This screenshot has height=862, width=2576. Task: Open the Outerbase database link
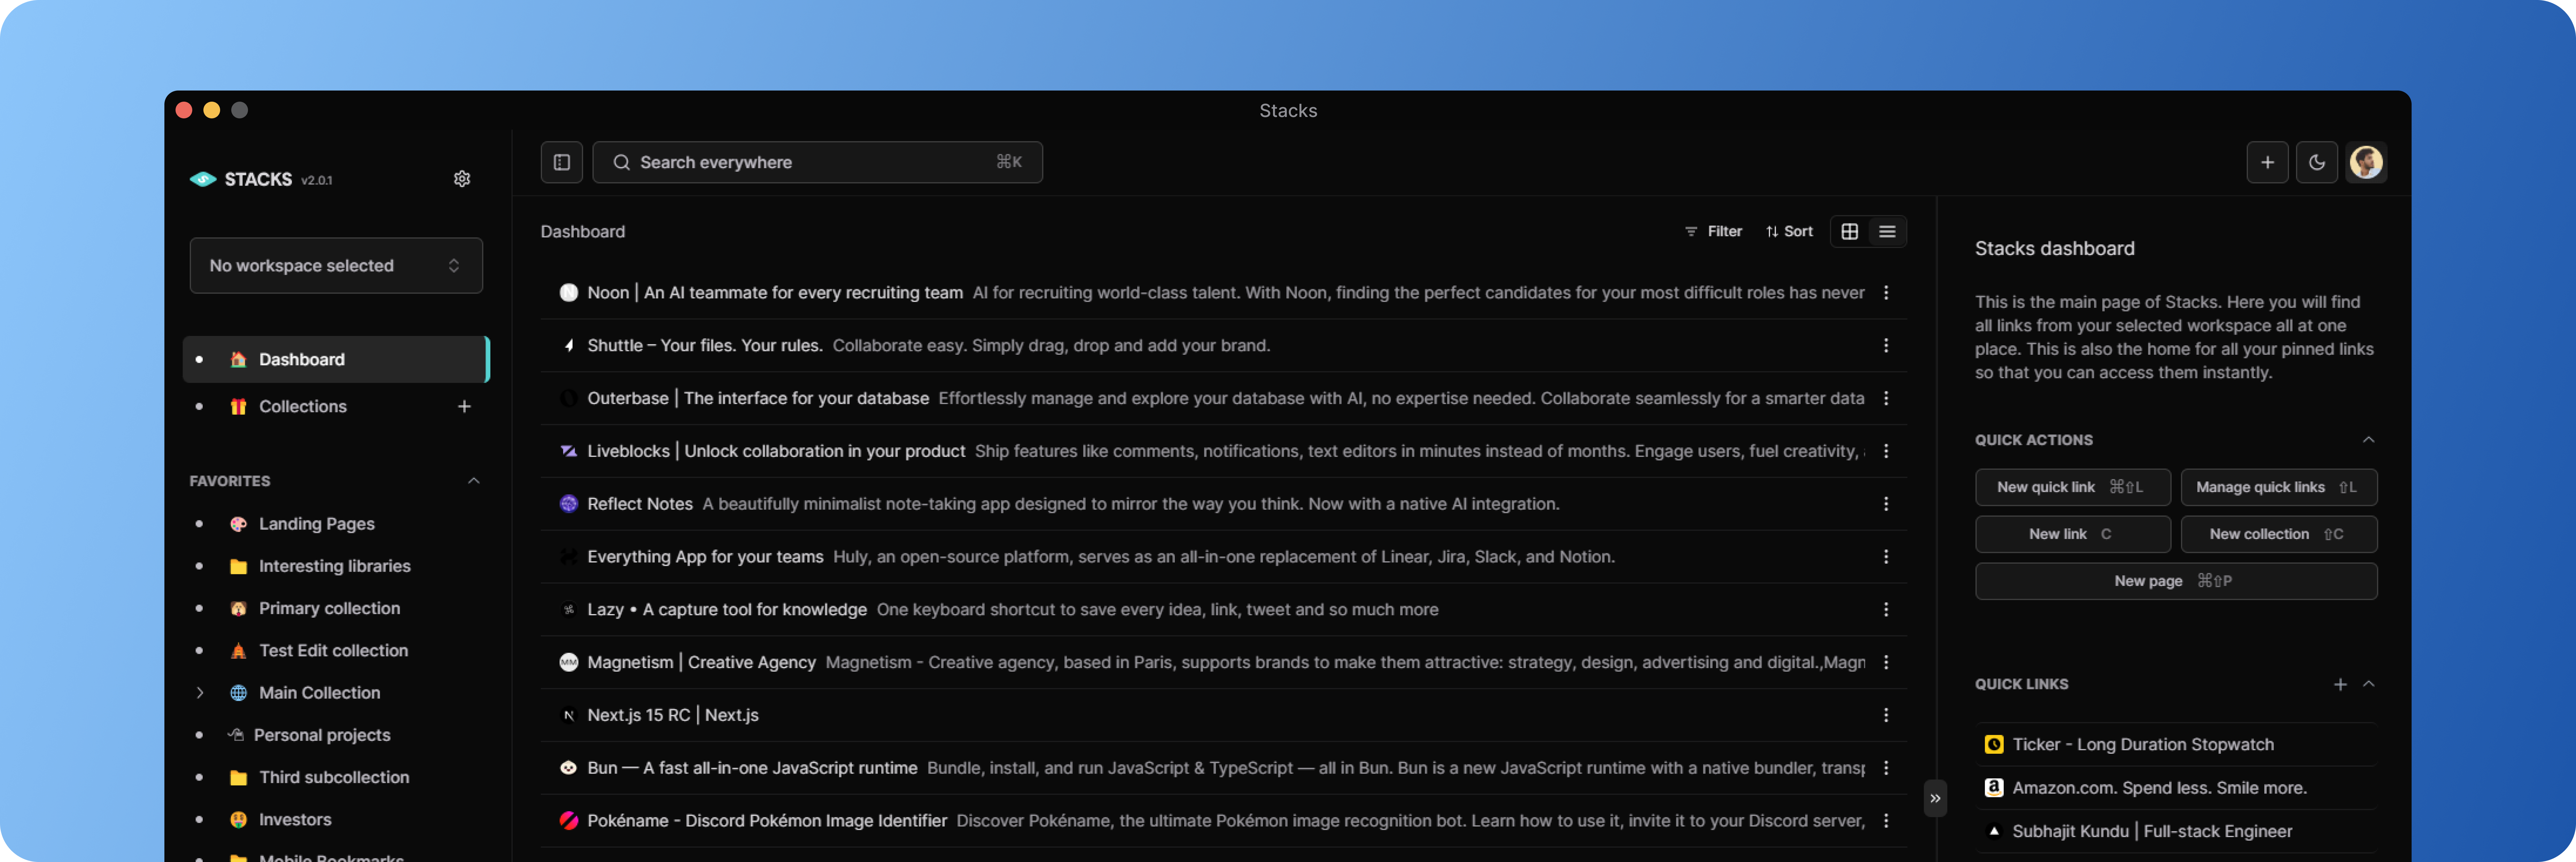(x=758, y=398)
